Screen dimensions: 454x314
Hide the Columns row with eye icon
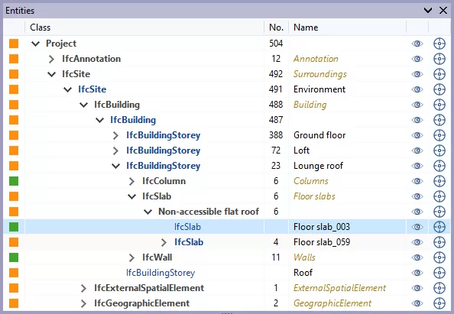point(417,181)
